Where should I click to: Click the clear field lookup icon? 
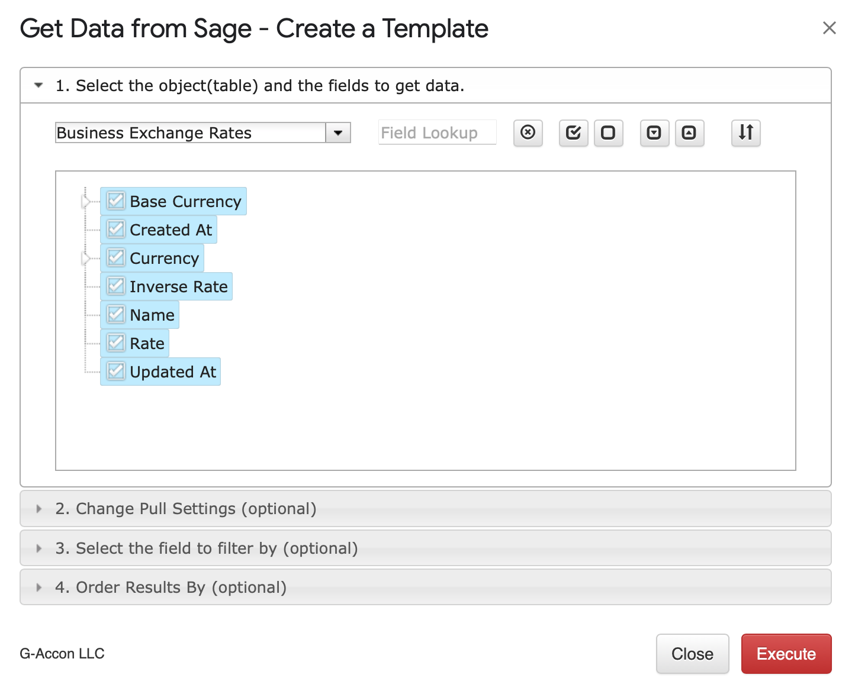click(528, 133)
